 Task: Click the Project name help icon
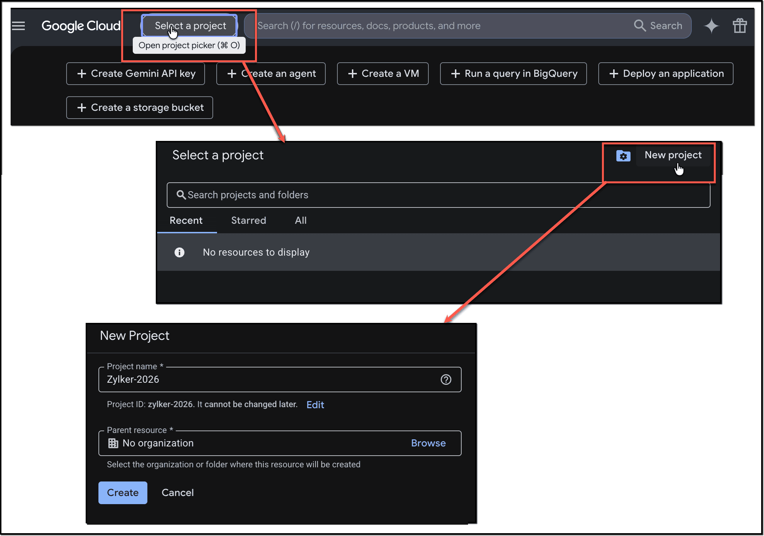(446, 380)
